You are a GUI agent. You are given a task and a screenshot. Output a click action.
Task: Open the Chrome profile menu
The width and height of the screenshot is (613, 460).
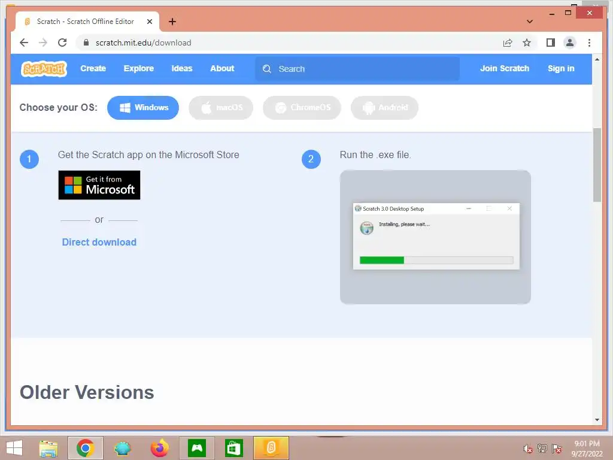[x=570, y=43]
